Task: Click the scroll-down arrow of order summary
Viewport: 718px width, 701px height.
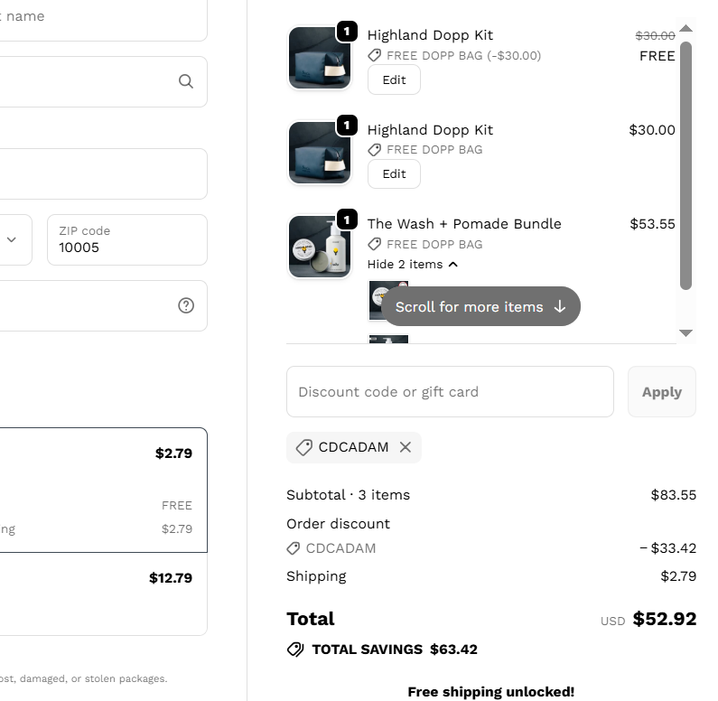Action: [x=685, y=333]
